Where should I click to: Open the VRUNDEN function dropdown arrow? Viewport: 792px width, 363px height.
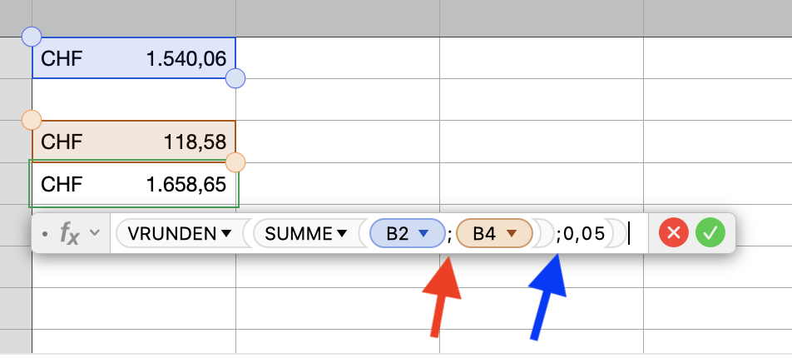[x=225, y=235]
